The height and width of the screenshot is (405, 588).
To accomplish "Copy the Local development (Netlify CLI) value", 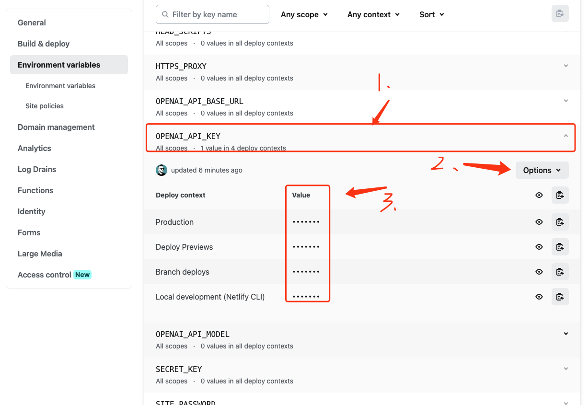I will [560, 297].
